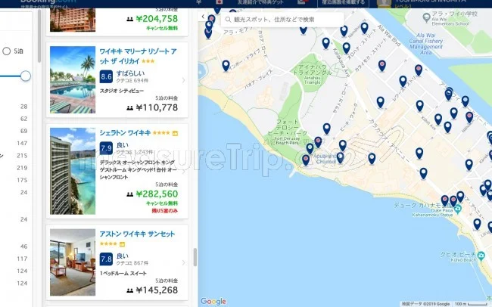
Task: Open the アストン ワイキキ サンセット room photo
Action: [x=73, y=262]
